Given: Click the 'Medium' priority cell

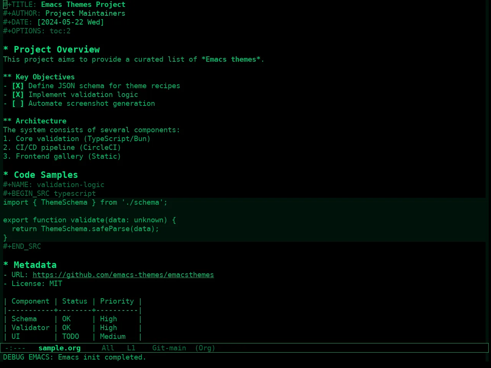Looking at the screenshot, I should (113, 337).
